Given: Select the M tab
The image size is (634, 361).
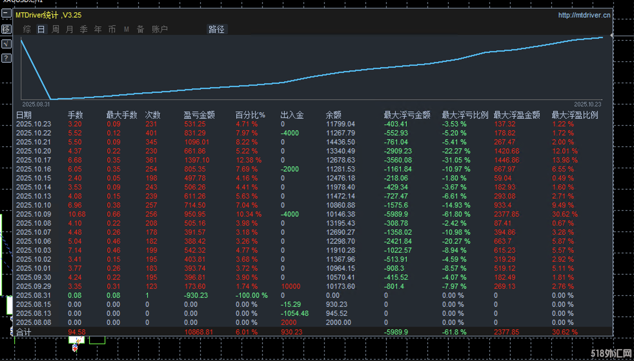Looking at the screenshot, I should click(x=126, y=29).
